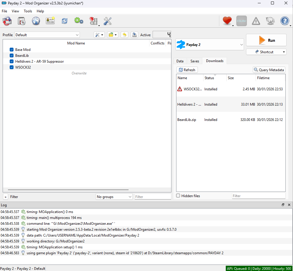
Task: Disable the WSOCK32 mod checkbox
Action: tap(12, 67)
